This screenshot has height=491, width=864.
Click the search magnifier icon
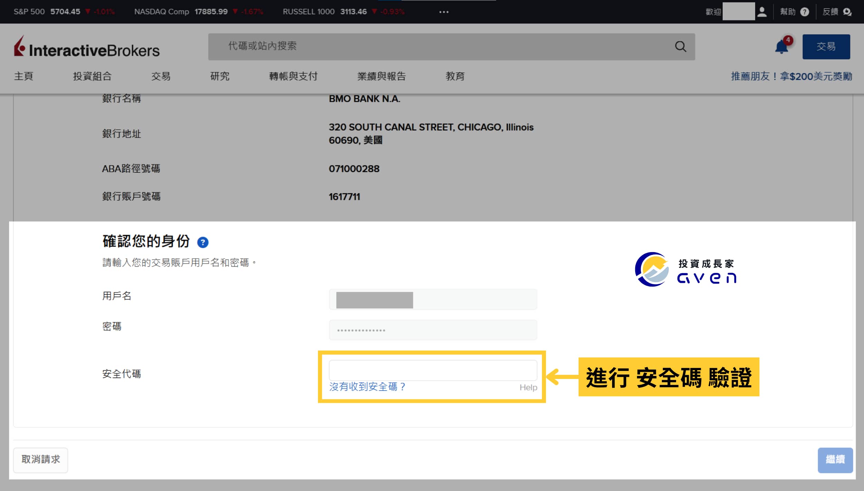(x=680, y=46)
